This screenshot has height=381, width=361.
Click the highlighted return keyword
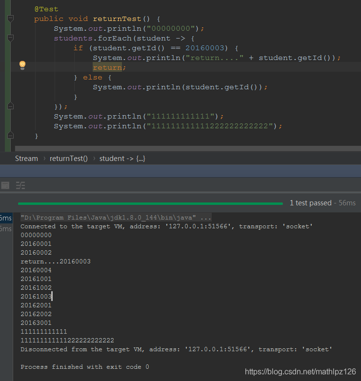click(109, 68)
